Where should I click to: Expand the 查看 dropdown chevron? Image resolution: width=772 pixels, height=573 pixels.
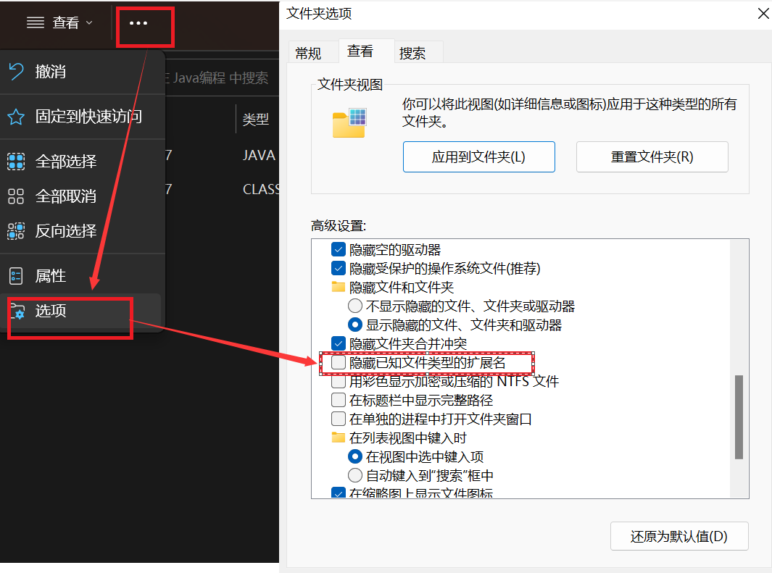pyautogui.click(x=89, y=22)
